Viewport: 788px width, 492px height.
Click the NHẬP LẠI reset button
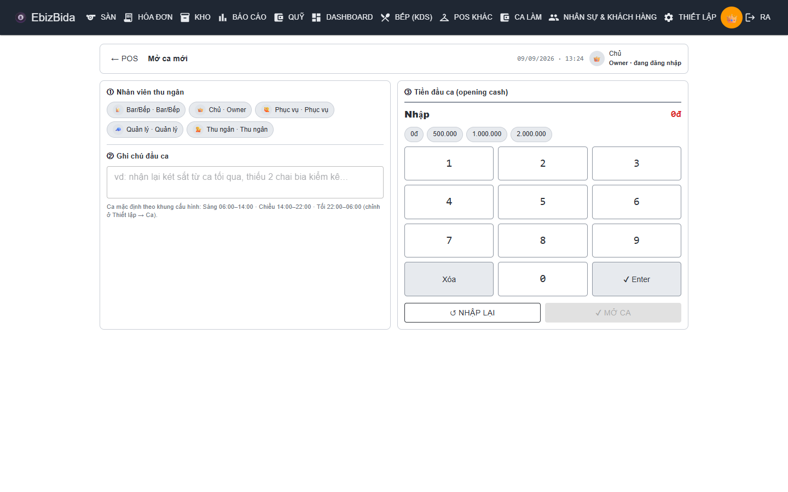point(472,313)
